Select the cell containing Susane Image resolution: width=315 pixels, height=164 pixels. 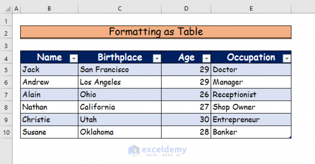coord(49,132)
